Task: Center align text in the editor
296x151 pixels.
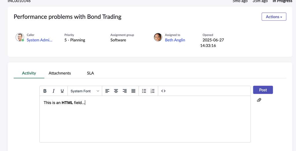Action: (116, 91)
